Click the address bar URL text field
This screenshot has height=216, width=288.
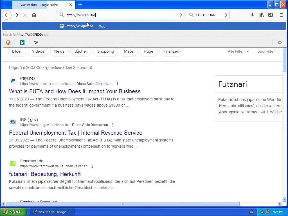(x=120, y=15)
